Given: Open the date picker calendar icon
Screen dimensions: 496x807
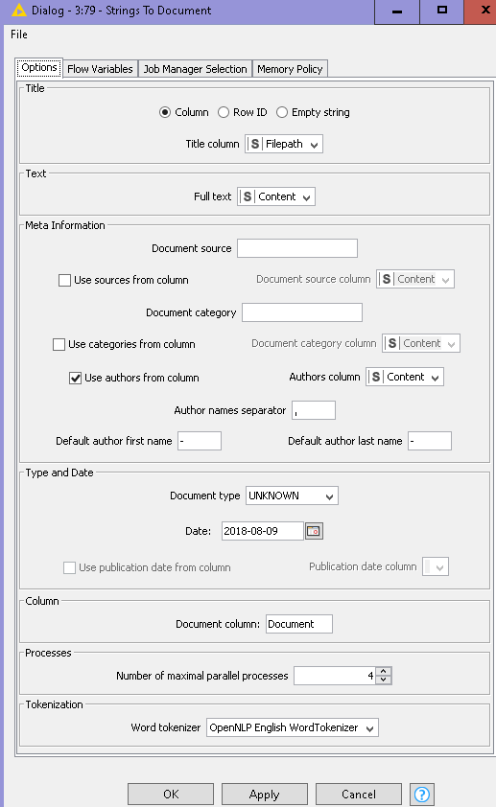Looking at the screenshot, I should click(314, 531).
